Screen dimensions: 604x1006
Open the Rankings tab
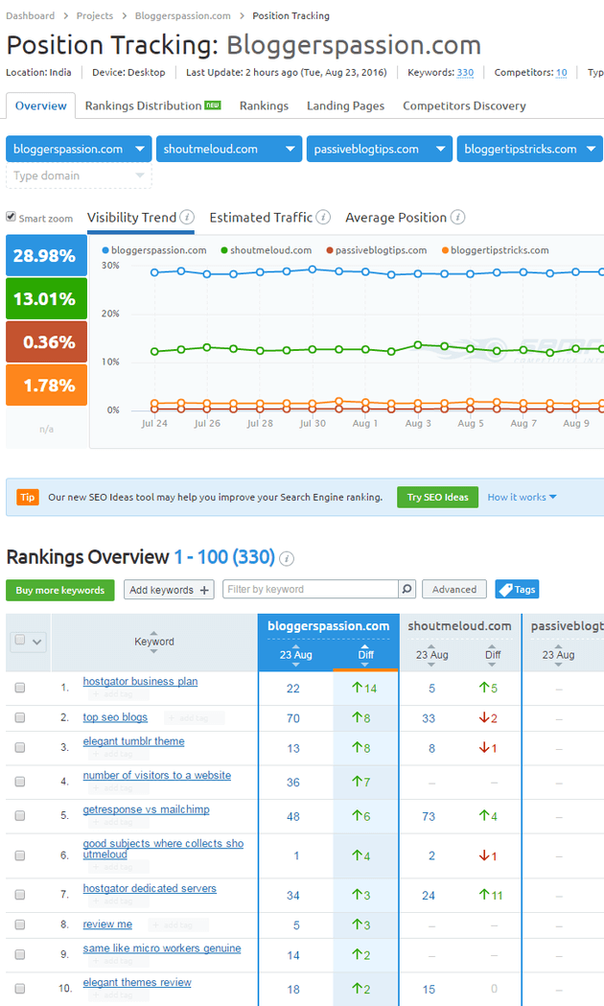(265, 105)
